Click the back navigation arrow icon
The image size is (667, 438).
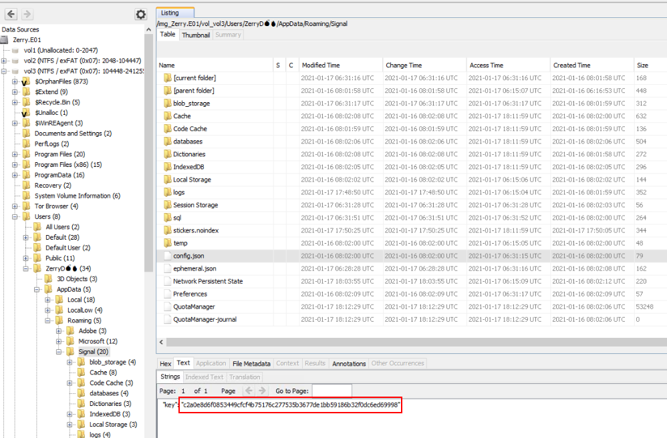coord(11,14)
